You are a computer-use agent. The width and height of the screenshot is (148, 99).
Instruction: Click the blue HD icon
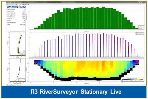pos(13,7)
